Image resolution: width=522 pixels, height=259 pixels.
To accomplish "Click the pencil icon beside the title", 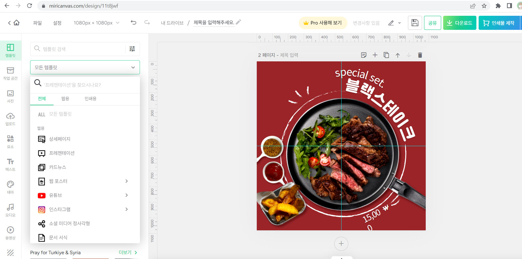I will point(238,22).
